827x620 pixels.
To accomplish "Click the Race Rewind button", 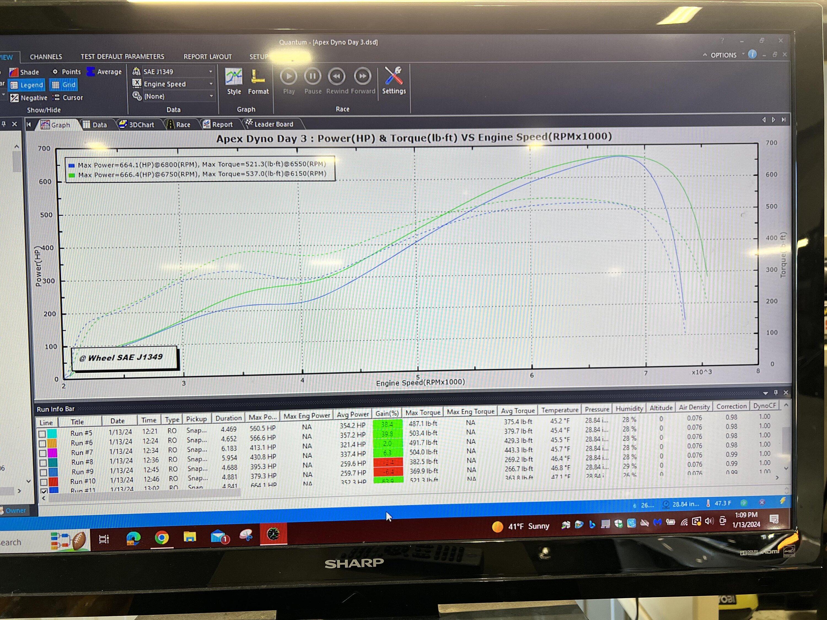I will [337, 81].
